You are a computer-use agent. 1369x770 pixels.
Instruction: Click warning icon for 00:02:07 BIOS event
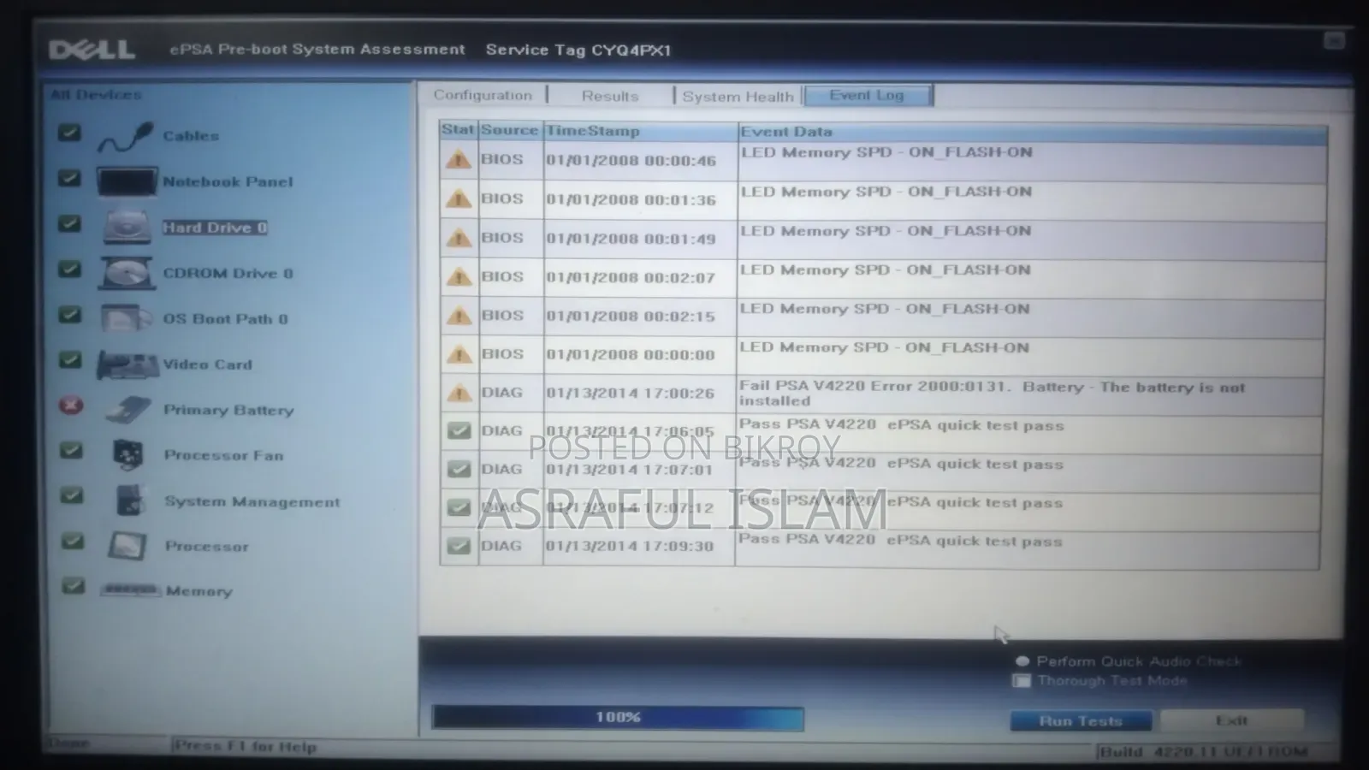click(x=459, y=276)
